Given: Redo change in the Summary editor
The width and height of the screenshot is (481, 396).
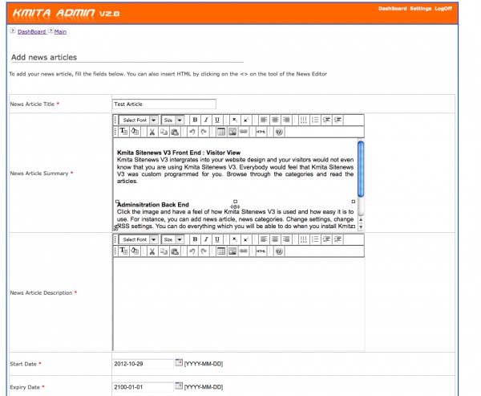Looking at the screenshot, I should (x=204, y=132).
